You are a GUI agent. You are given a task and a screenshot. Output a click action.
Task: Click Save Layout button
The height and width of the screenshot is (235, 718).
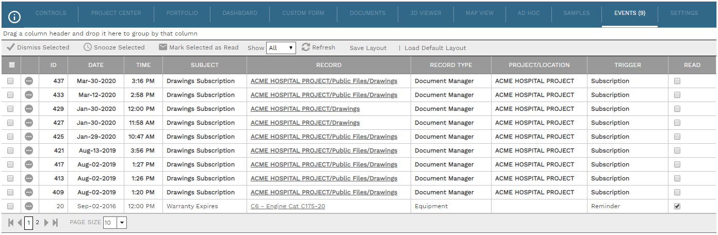click(x=368, y=48)
